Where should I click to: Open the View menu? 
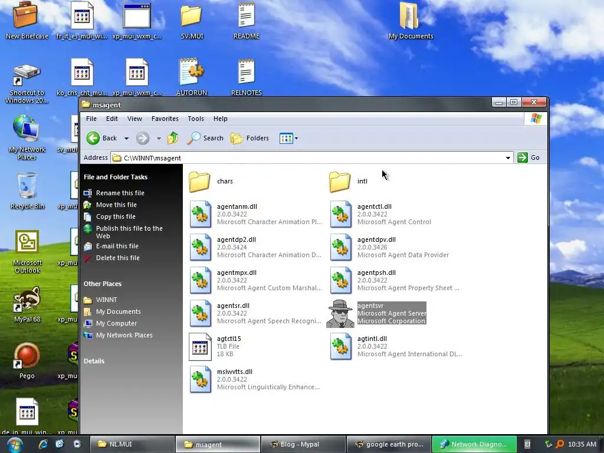click(134, 119)
